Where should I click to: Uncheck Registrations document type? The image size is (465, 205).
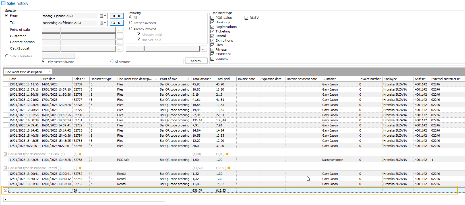212,27
